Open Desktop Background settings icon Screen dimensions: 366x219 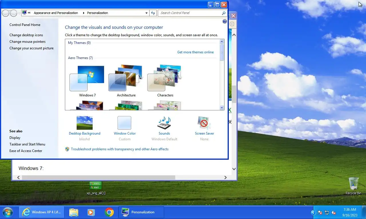85,123
